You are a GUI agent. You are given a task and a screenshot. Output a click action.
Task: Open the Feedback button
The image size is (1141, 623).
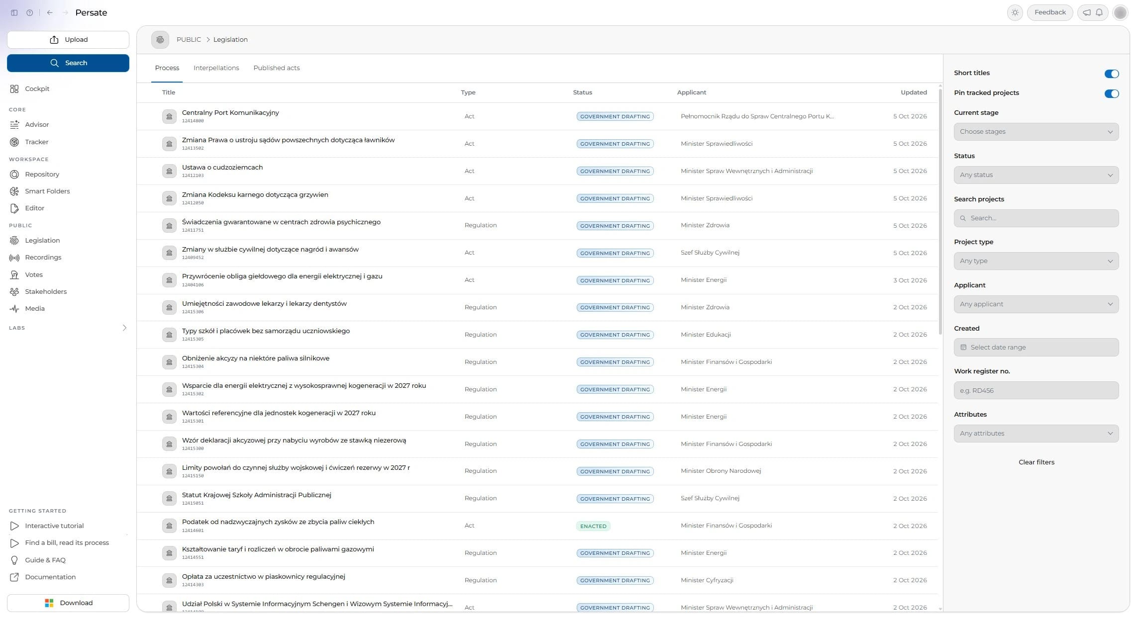coord(1050,12)
